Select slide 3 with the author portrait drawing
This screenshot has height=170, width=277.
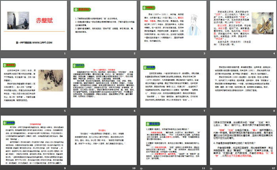tap(173, 26)
